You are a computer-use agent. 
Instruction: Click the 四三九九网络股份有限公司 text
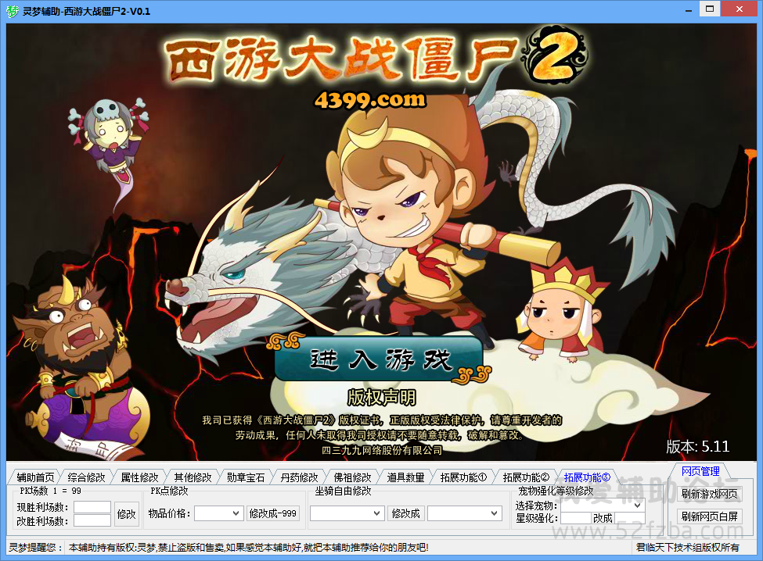(x=382, y=450)
